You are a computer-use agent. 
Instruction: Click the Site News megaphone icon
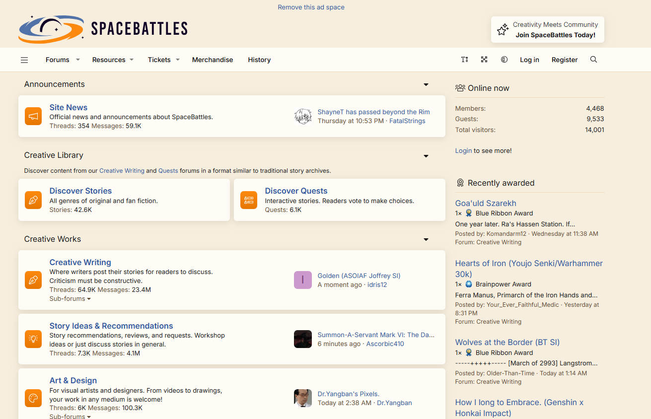(33, 116)
